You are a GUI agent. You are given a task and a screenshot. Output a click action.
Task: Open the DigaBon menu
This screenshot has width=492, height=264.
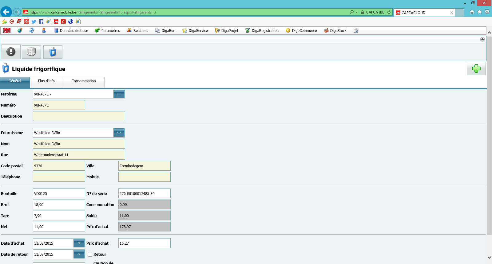[165, 30]
